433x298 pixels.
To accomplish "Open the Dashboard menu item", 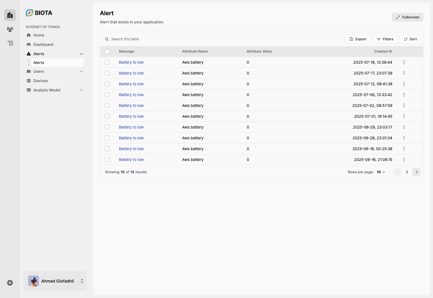I will 43,44.
